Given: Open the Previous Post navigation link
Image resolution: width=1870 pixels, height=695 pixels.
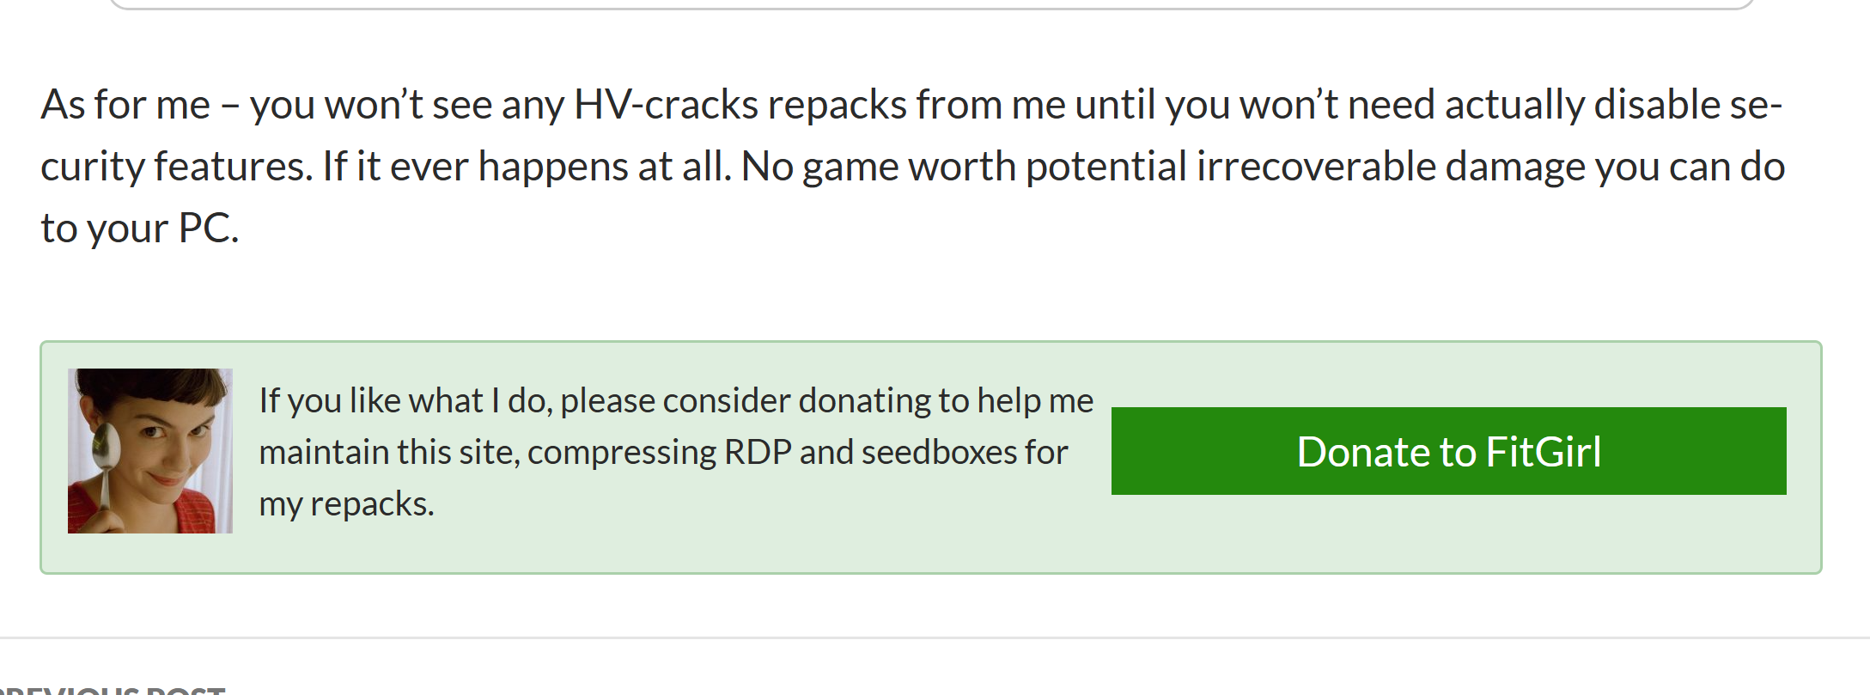Looking at the screenshot, I should pos(112,688).
